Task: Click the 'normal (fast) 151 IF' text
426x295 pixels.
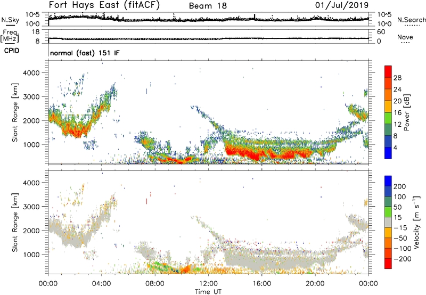Action: (85, 53)
